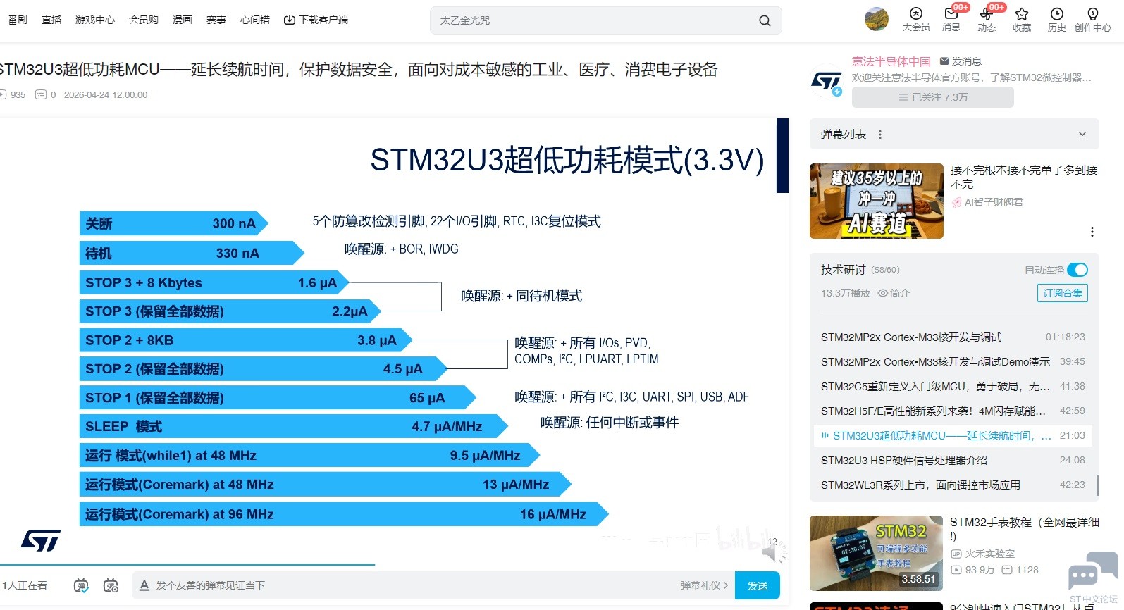This screenshot has width=1124, height=610.
Task: Click the 技术研讨 collection title
Action: [843, 270]
